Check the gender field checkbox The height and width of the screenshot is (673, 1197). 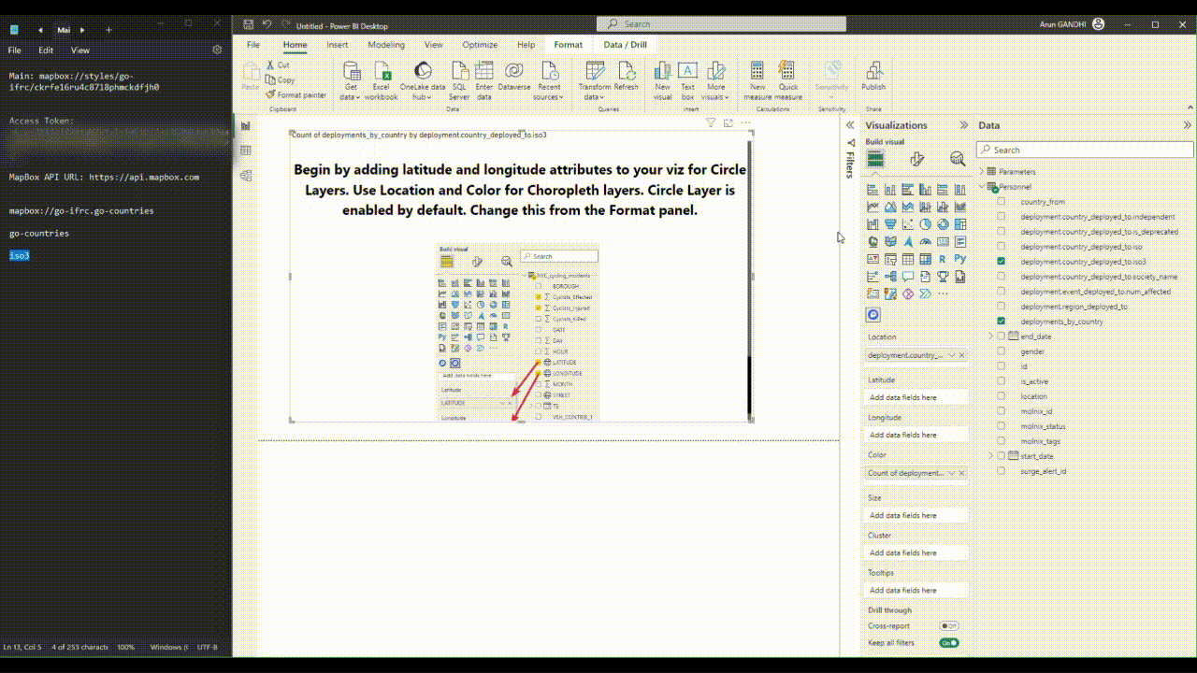pyautogui.click(x=1001, y=351)
